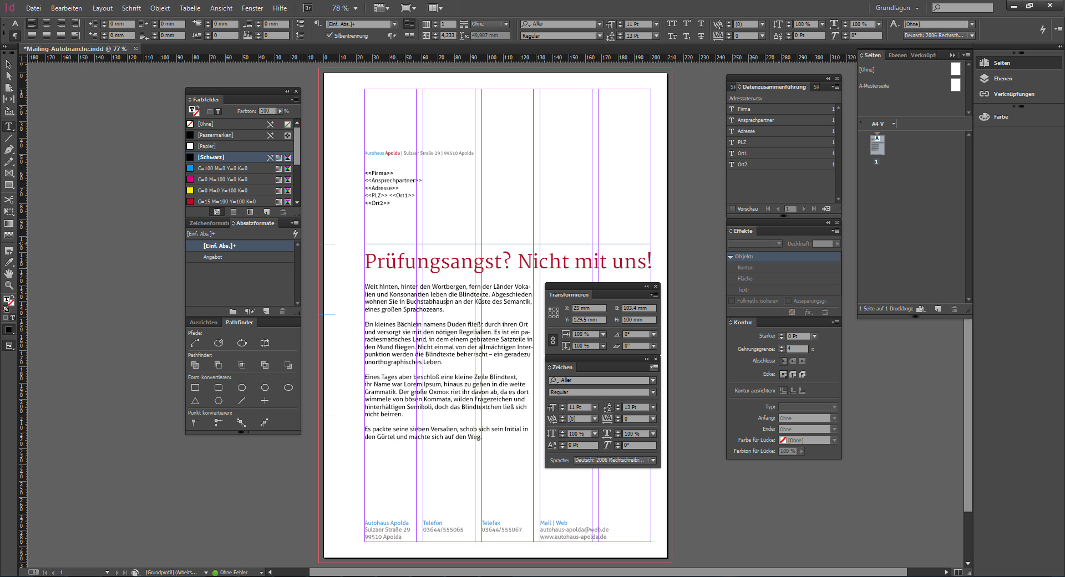Collapse the Objekt section in Effekte
The image size is (1065, 577).
(x=731, y=257)
